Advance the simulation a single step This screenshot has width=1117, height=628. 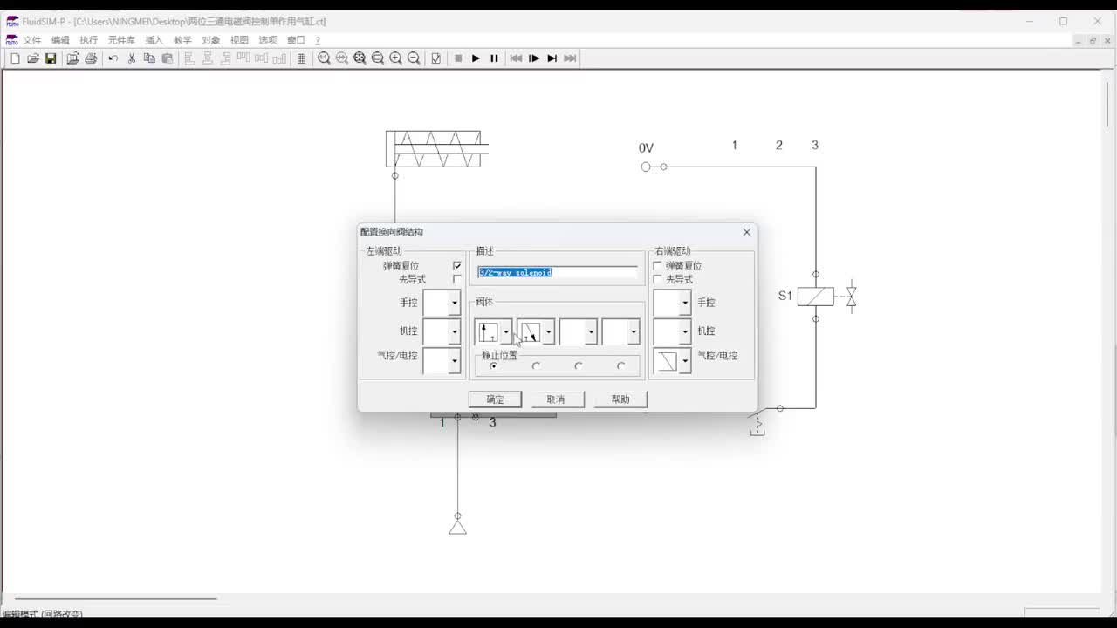pyautogui.click(x=534, y=58)
